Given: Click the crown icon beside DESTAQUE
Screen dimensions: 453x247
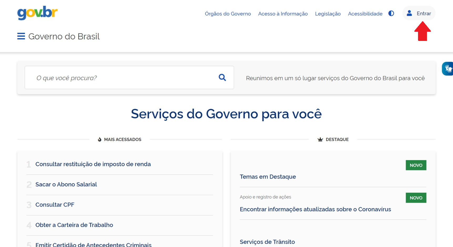Looking at the screenshot, I should tap(320, 139).
